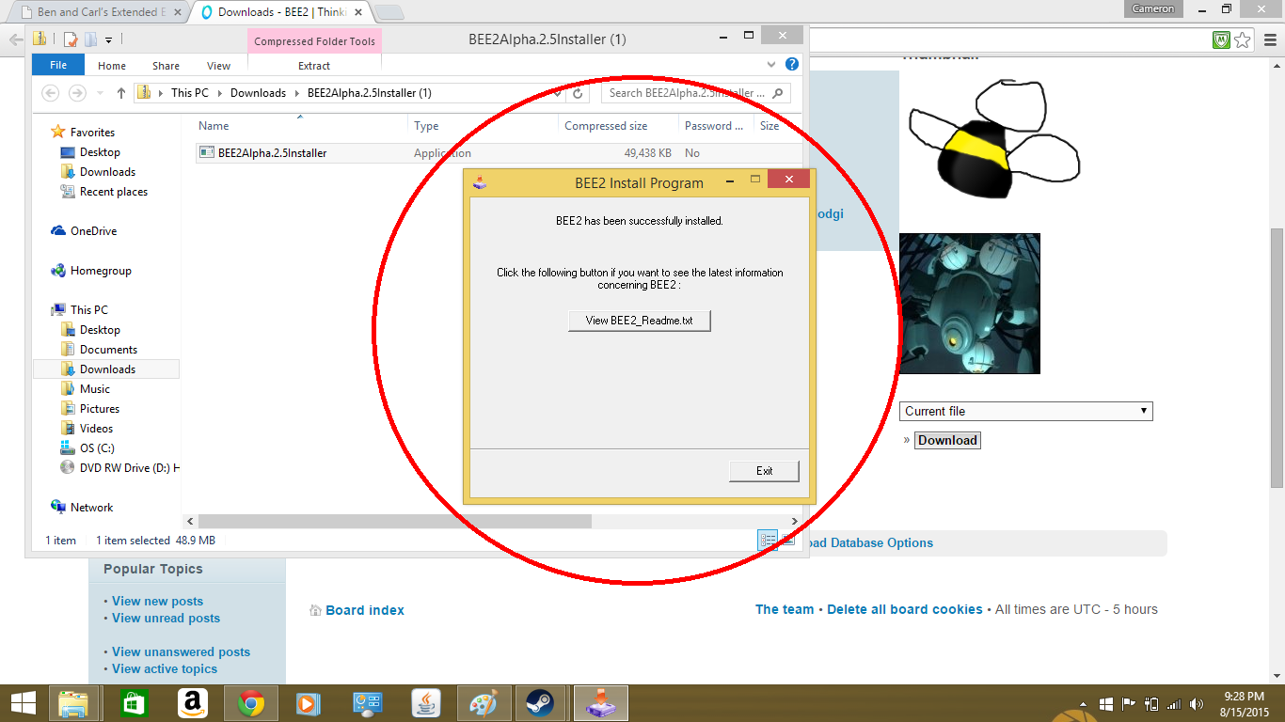
Task: Show hidden system tray icons
Action: click(x=1083, y=703)
